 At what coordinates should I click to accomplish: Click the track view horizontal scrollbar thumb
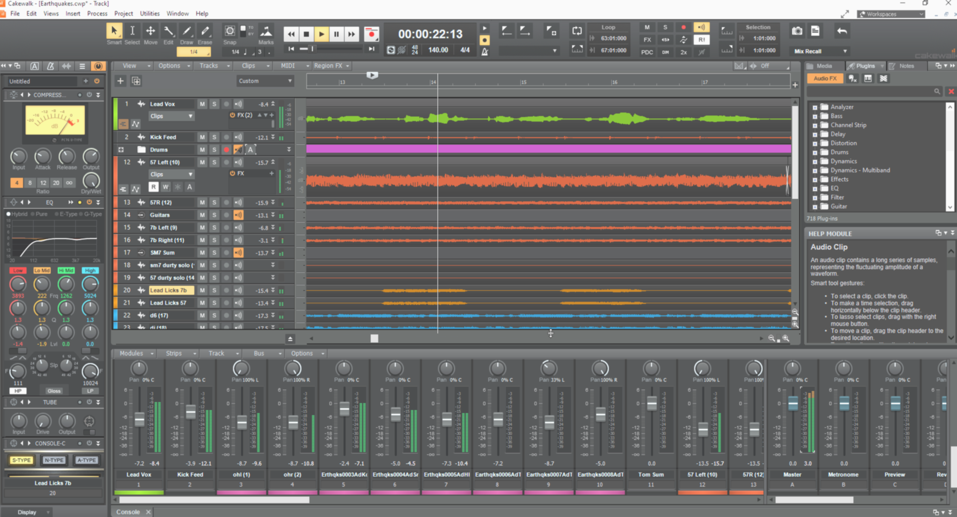point(374,339)
